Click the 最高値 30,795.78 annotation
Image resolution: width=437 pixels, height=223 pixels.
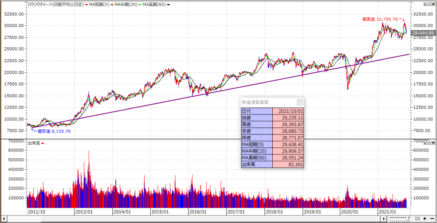coord(379,19)
